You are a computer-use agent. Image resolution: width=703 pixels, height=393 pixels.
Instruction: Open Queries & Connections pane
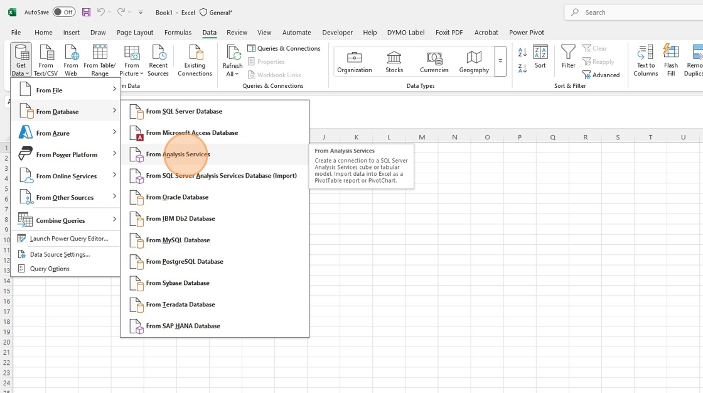pos(284,48)
